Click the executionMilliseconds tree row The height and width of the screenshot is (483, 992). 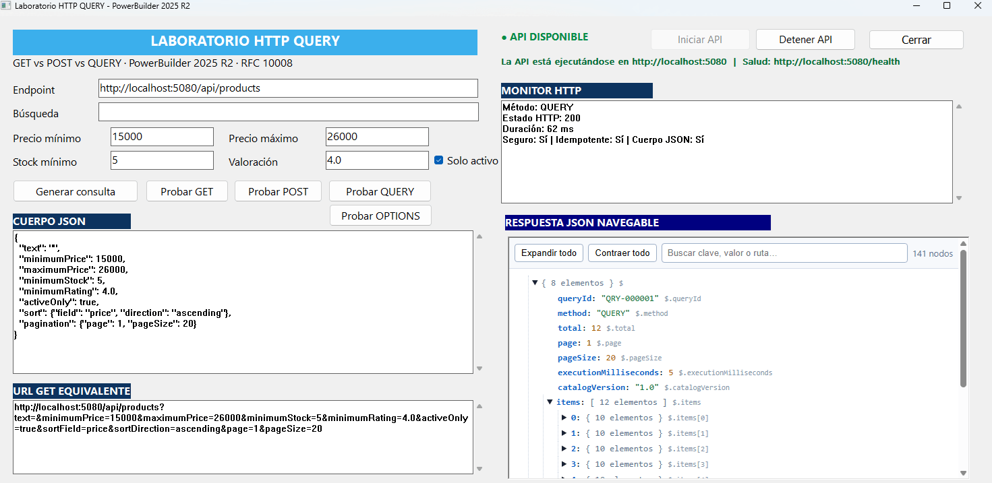point(665,373)
